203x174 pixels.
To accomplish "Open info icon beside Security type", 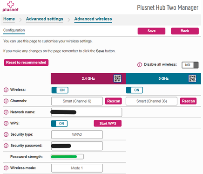I will [6, 134].
